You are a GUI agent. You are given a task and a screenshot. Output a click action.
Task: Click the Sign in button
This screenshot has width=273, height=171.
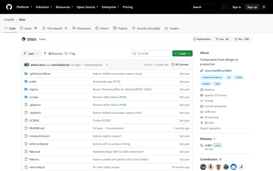pyautogui.click(x=237, y=7)
